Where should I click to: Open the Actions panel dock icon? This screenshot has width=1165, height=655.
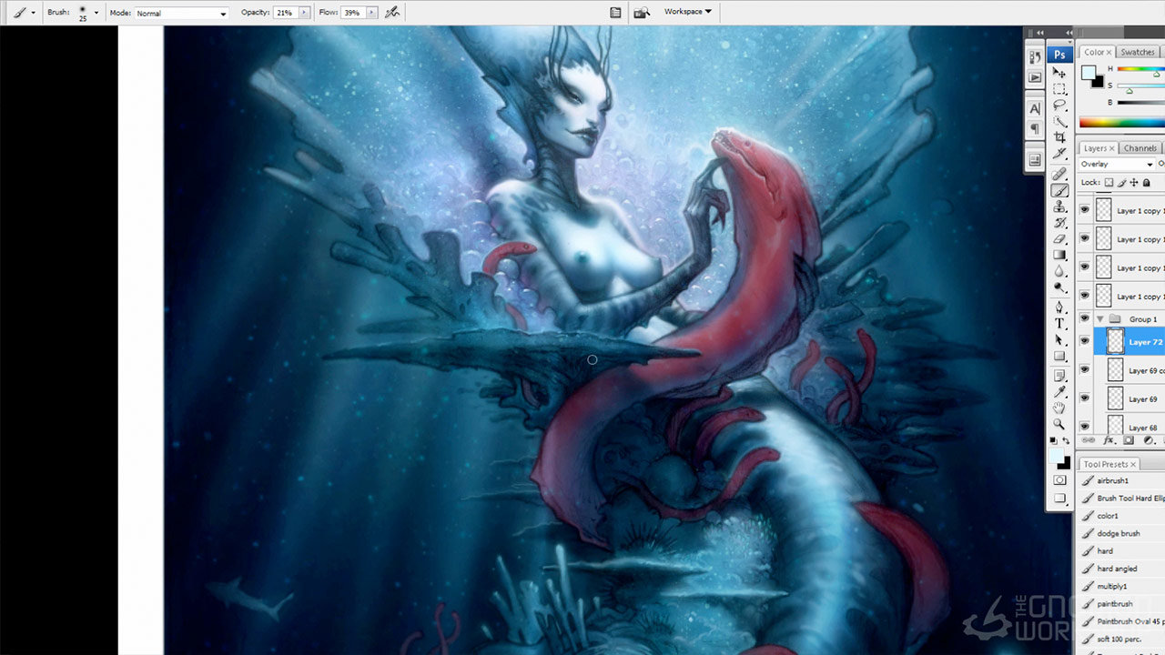point(1035,78)
